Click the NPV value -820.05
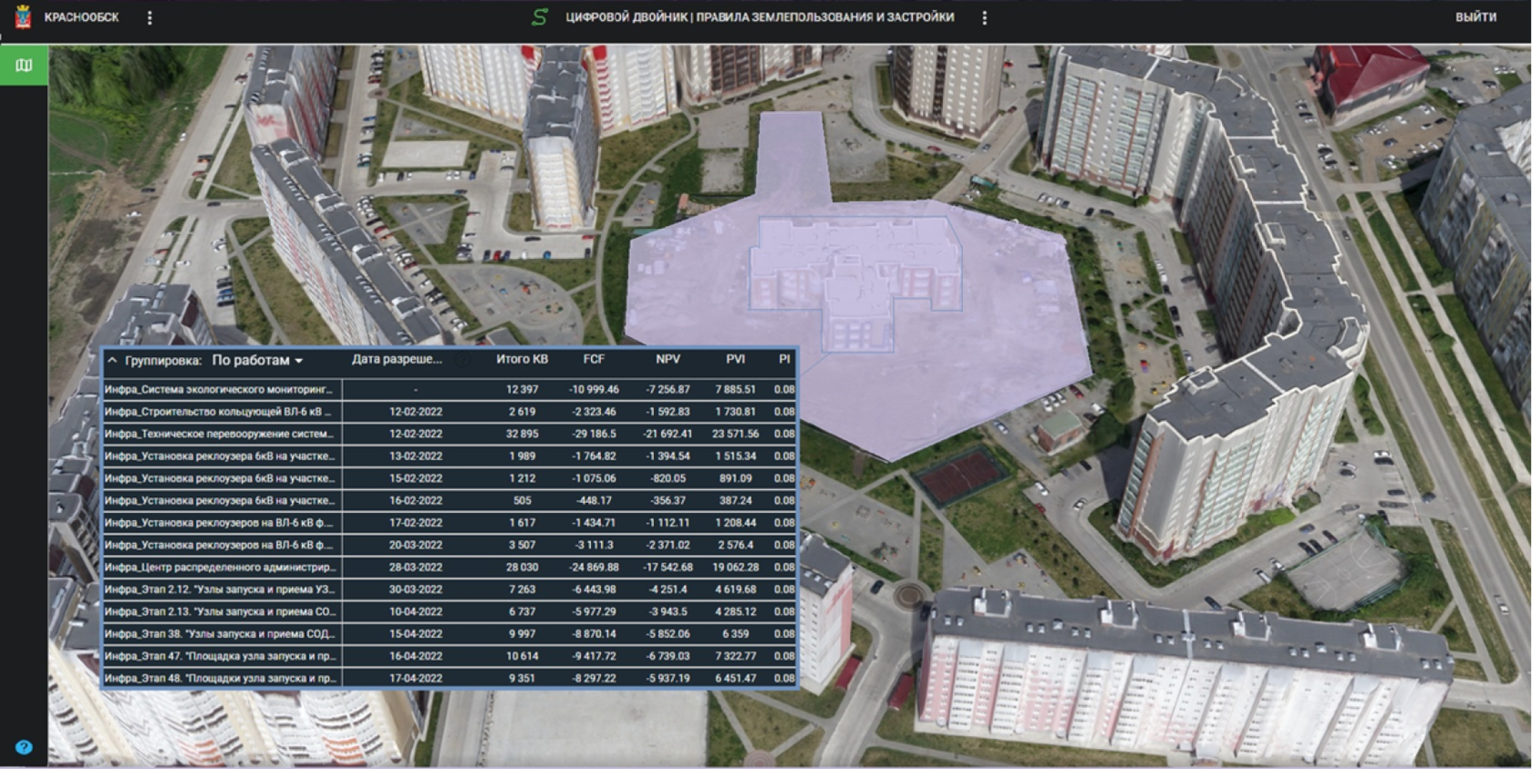1532x769 pixels. (668, 478)
